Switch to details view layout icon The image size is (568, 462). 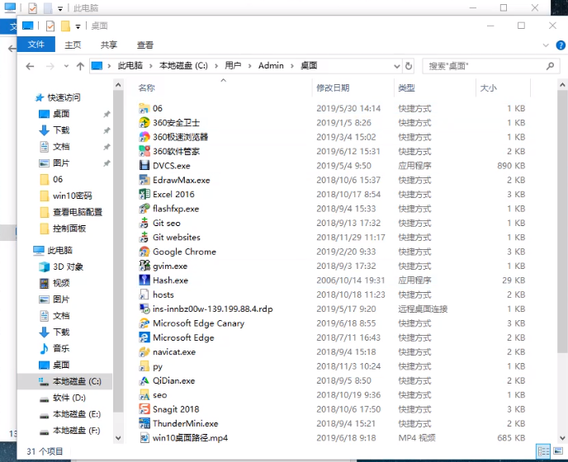tap(543, 451)
